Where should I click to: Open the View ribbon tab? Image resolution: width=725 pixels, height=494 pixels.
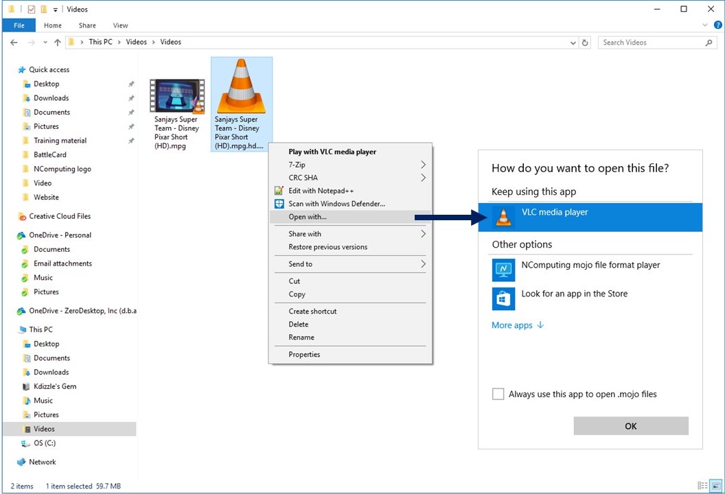pyautogui.click(x=120, y=25)
